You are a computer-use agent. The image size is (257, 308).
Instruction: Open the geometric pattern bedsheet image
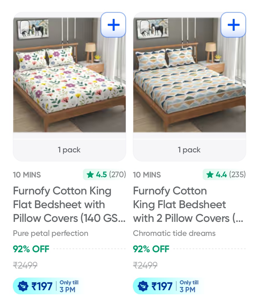pos(189,76)
